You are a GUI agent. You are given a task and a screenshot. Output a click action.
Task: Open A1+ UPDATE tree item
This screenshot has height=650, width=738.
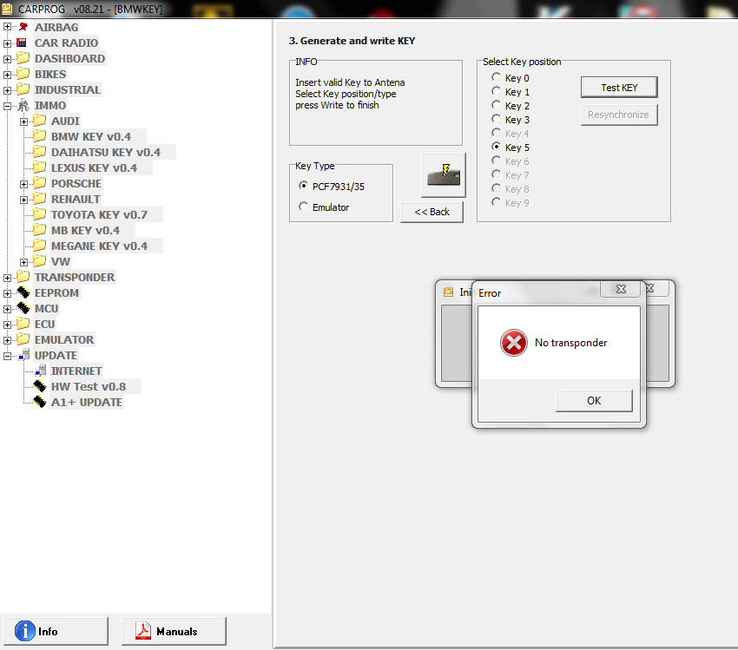point(87,402)
